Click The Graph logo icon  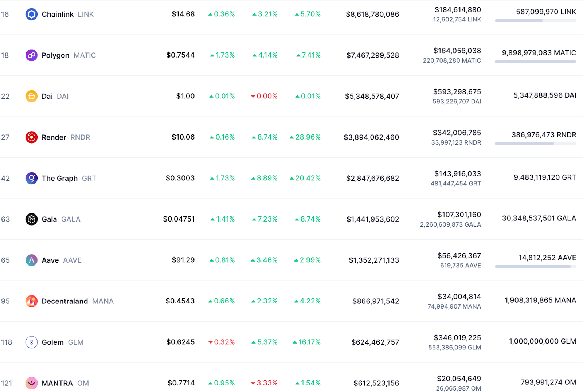[31, 178]
